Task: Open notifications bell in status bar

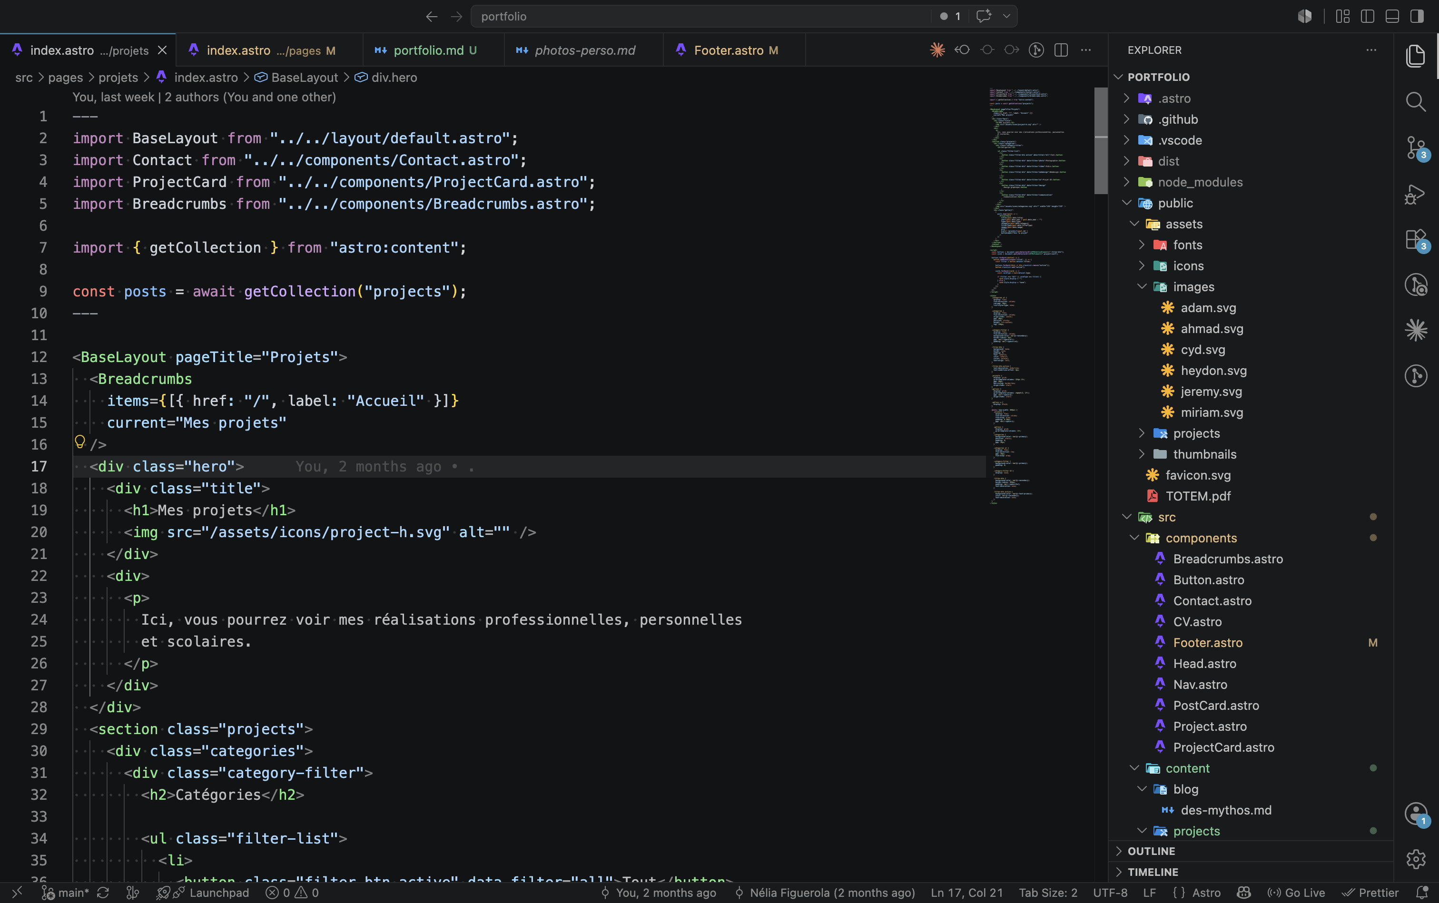Action: point(1422,892)
